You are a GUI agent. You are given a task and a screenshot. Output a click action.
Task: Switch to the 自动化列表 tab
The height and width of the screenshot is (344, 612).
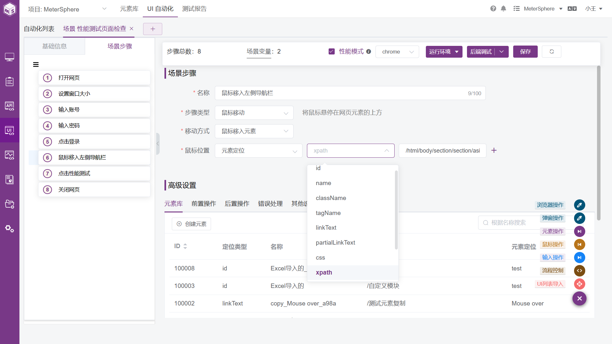tap(39, 29)
